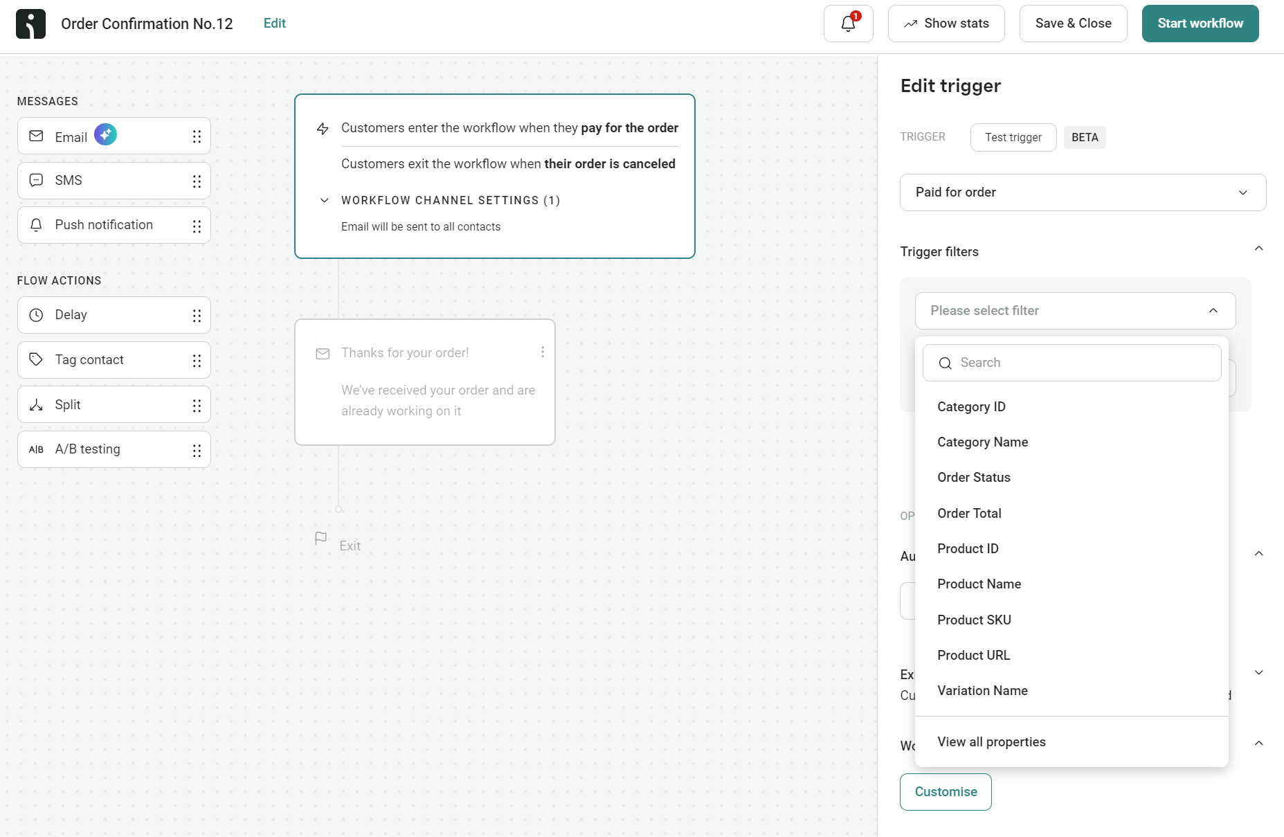Click the Split branch icon
This screenshot has width=1284, height=837.
click(36, 404)
